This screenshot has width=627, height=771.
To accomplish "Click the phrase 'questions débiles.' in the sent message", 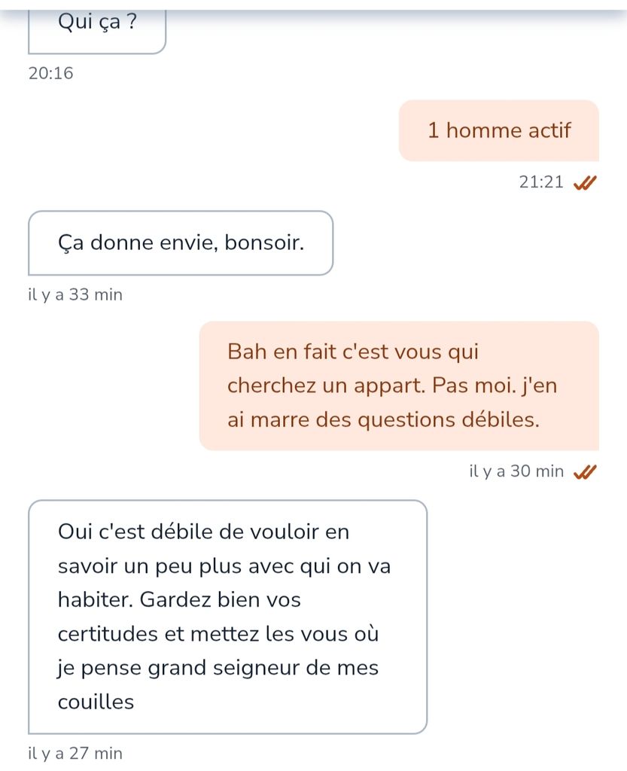I will pyautogui.click(x=448, y=420).
